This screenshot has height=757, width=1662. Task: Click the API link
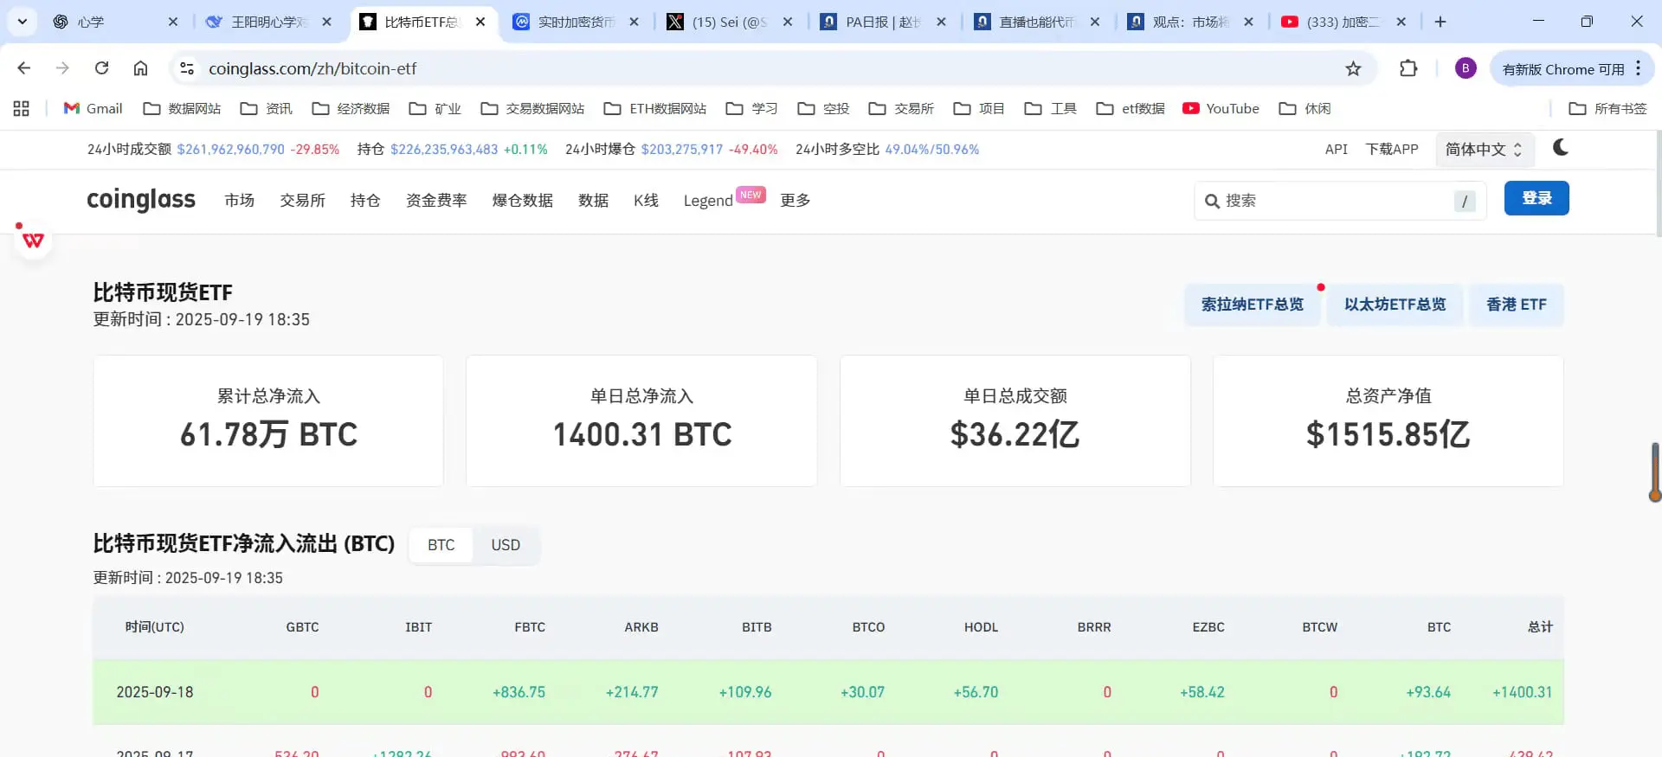click(1337, 149)
